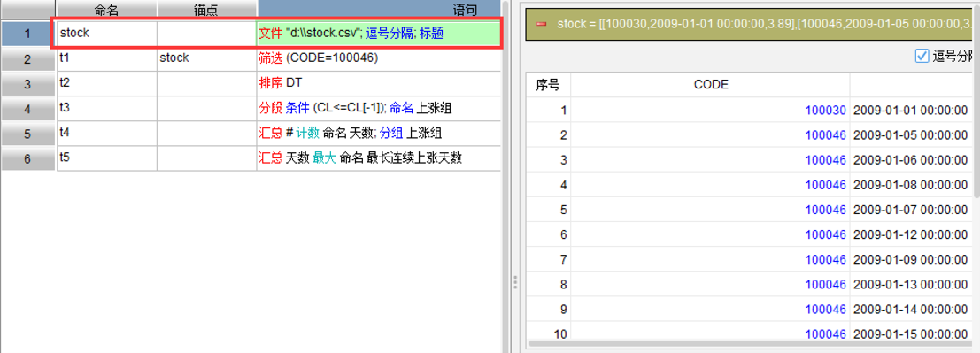
Task: Select the date 2009-01-01 00:00:00
Action: (910, 110)
